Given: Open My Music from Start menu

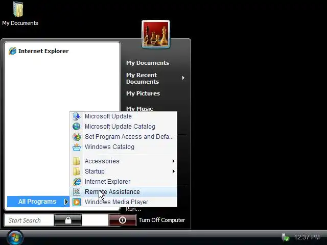Looking at the screenshot, I should tap(139, 109).
